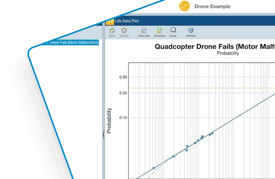Select the Drone Fails (Motor Malfunction) tree item
Screen dimensions: 275x179
[x=71, y=43]
